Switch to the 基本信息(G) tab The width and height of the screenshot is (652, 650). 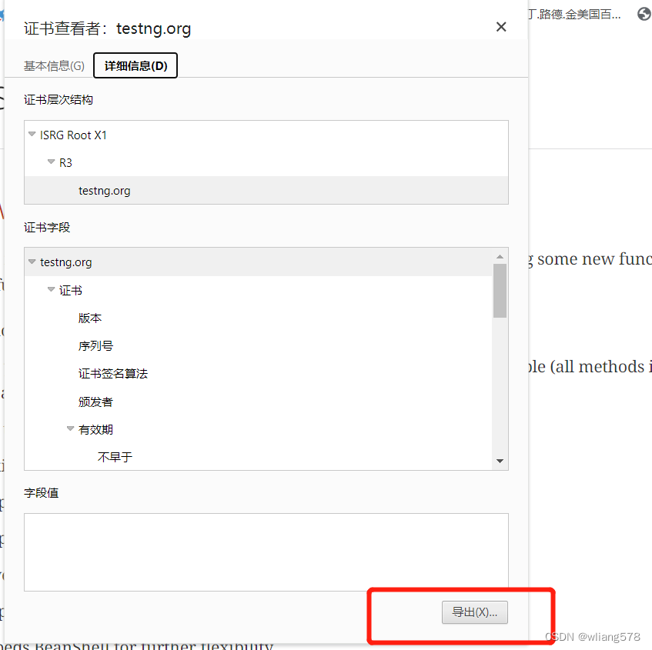53,65
